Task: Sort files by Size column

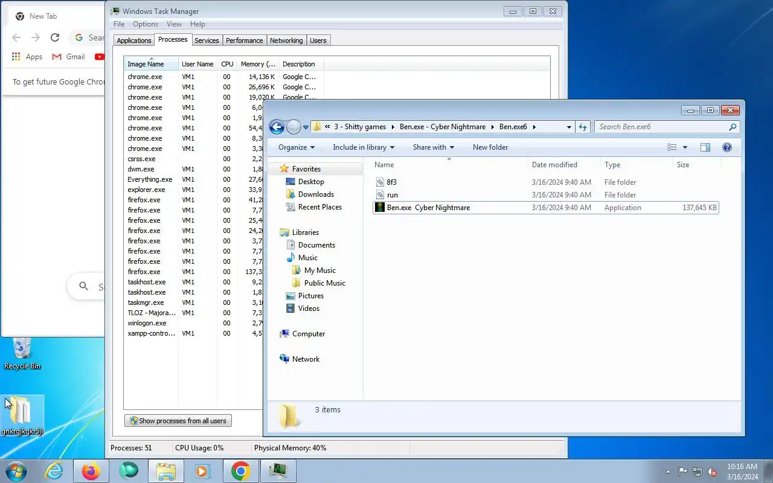Action: click(x=696, y=165)
